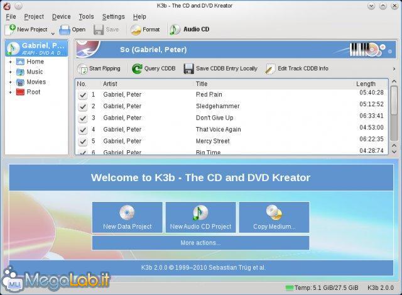The height and width of the screenshot is (295, 402).
Task: Click the New Project toolbar icon
Action: (x=11, y=30)
